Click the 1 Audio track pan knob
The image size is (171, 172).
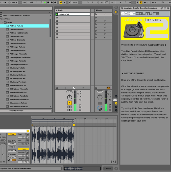69,97
